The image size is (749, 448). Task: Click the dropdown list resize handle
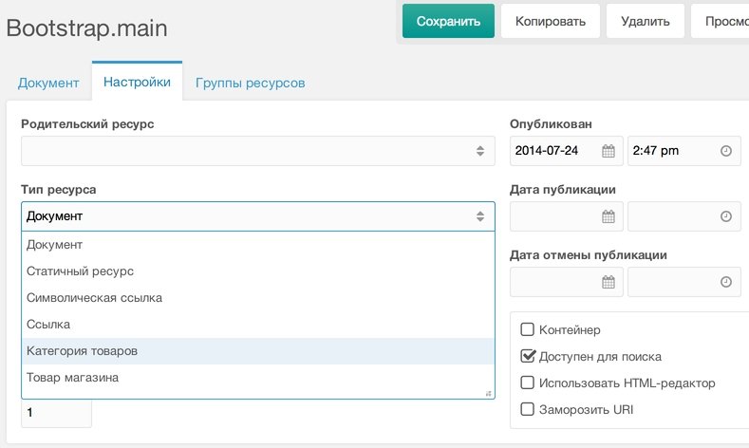[x=488, y=394]
